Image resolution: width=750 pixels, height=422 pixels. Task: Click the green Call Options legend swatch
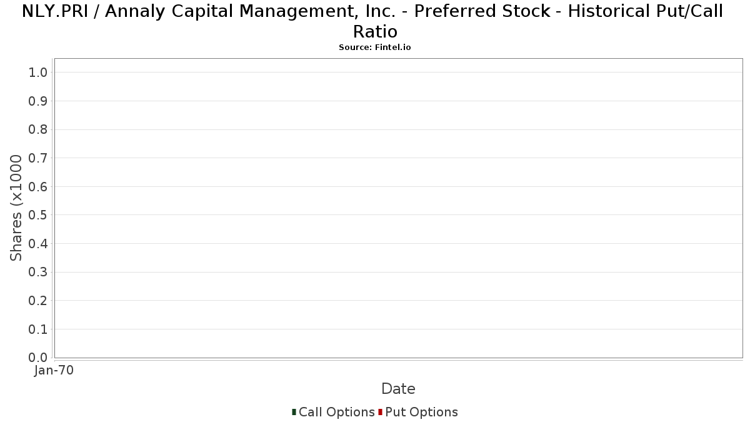click(294, 412)
